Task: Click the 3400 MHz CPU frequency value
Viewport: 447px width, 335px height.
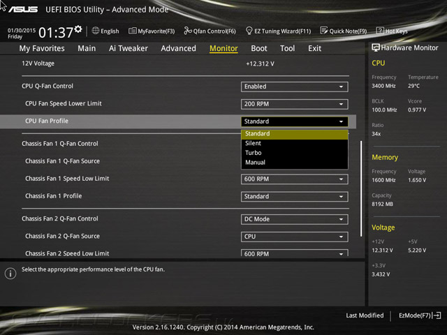Action: (x=383, y=86)
